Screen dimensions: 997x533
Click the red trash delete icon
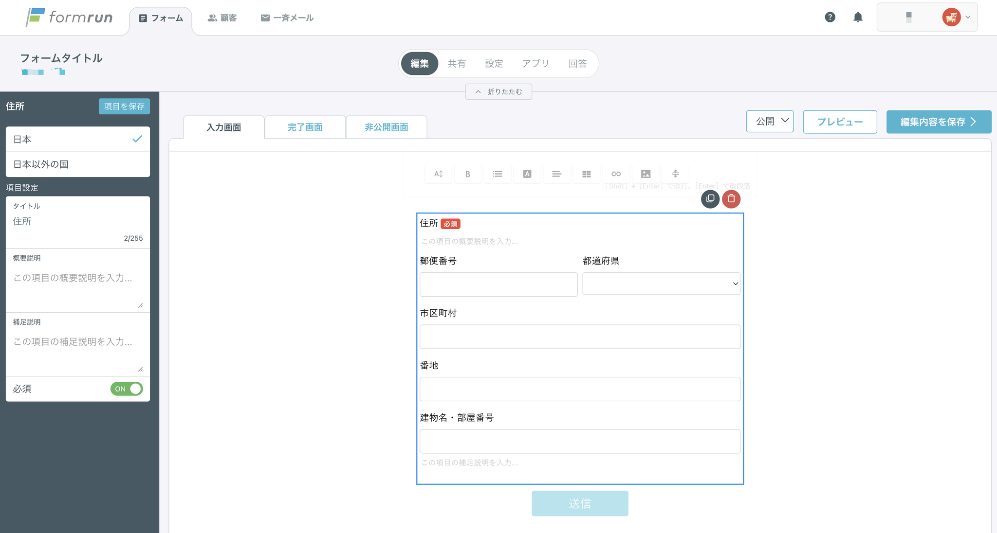[731, 199]
